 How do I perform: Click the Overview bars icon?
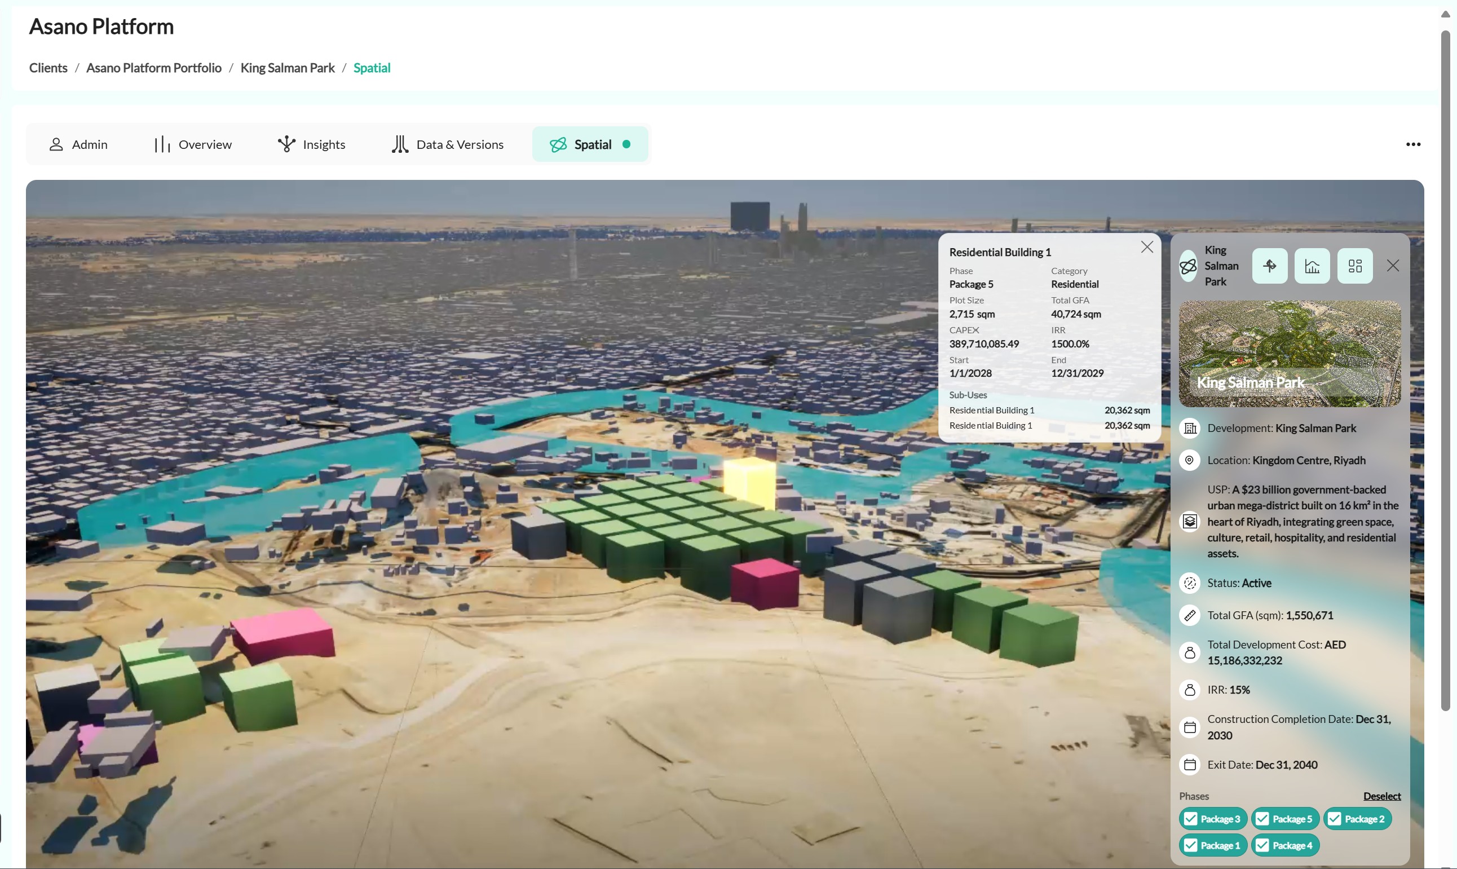pos(162,144)
